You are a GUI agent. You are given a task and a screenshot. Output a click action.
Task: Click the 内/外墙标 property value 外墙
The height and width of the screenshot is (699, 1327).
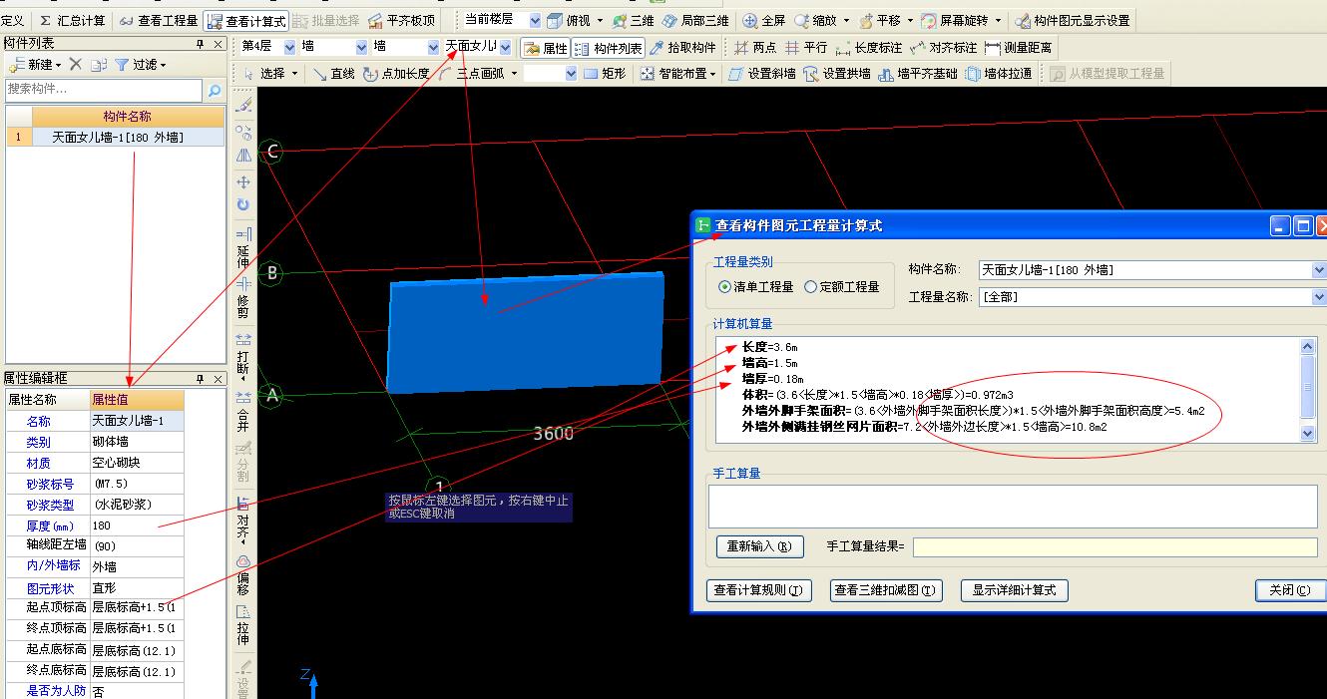137,566
